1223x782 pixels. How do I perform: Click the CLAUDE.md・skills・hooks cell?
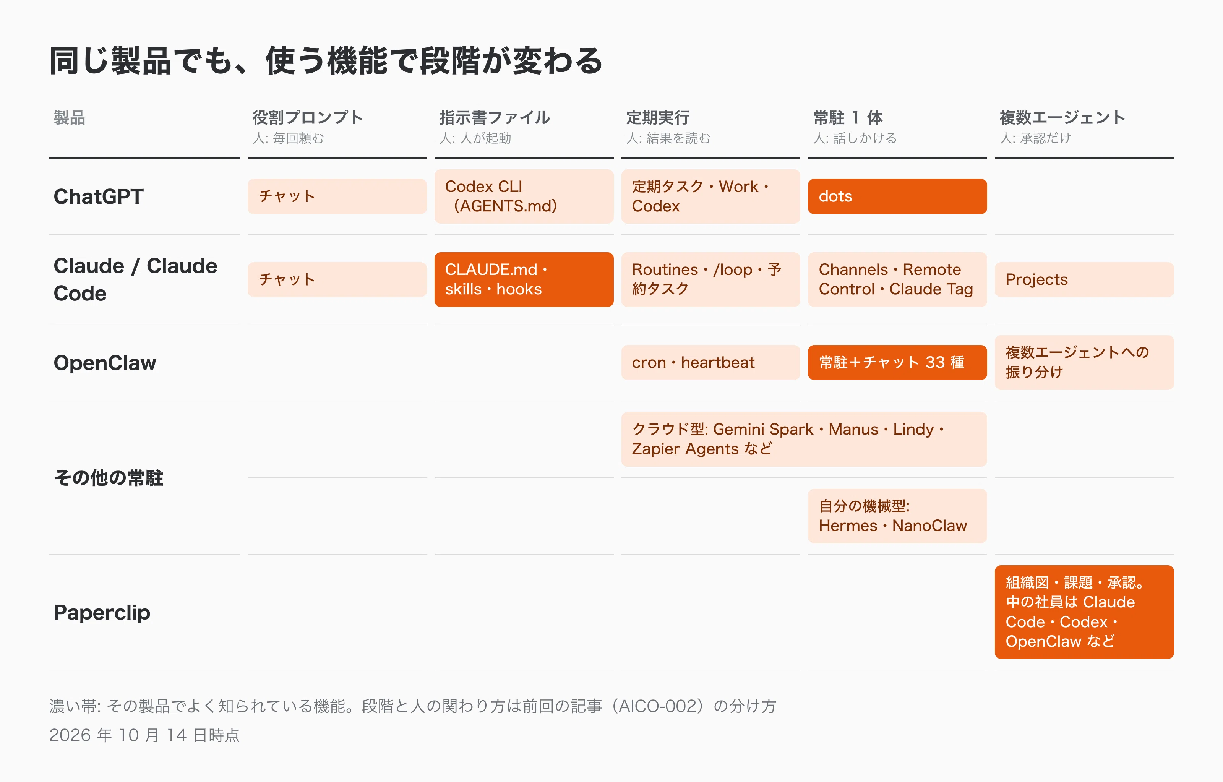click(524, 280)
